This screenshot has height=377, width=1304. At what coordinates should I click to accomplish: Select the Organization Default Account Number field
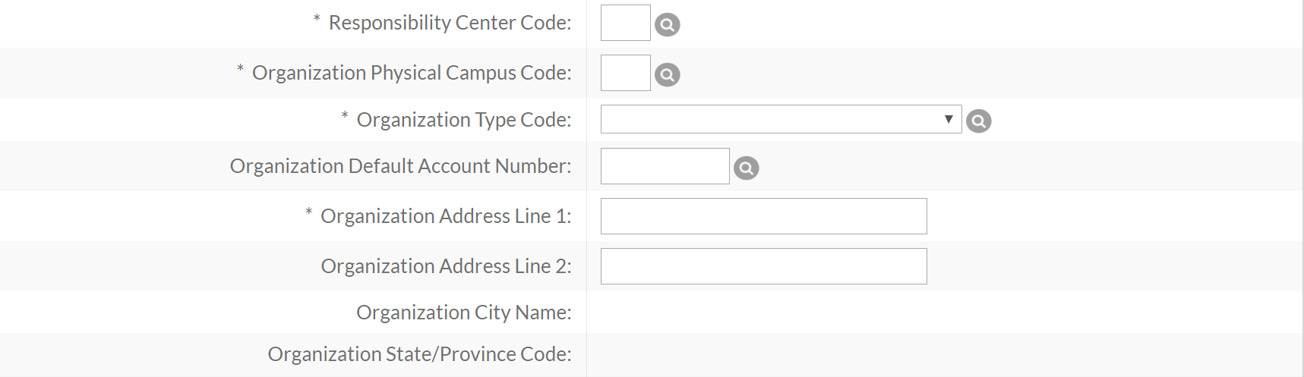click(665, 166)
